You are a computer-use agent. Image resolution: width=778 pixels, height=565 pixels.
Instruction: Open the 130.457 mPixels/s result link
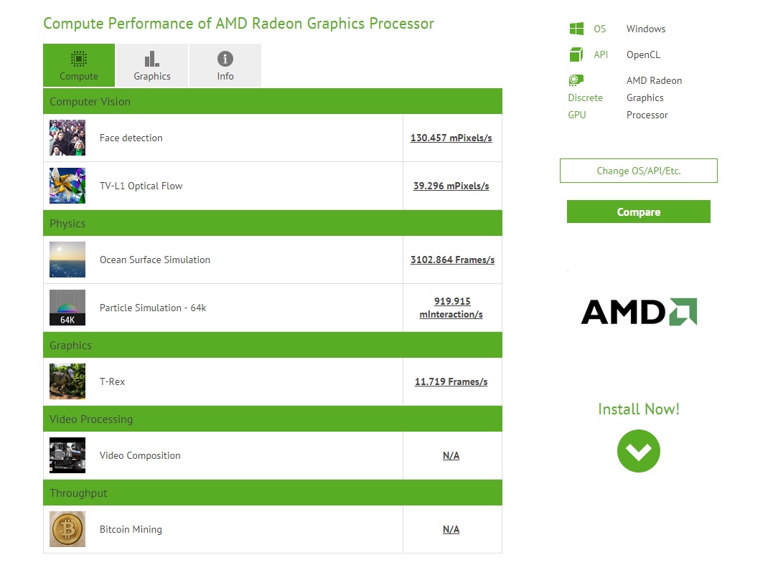[x=451, y=138]
